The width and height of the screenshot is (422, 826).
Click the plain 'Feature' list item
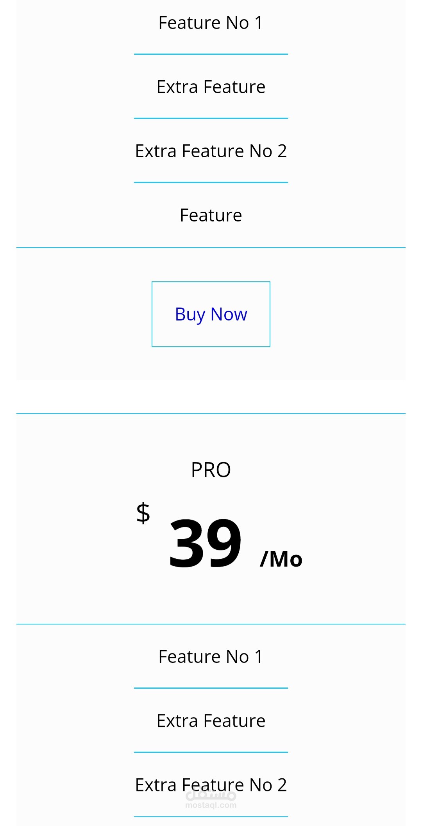tap(211, 215)
